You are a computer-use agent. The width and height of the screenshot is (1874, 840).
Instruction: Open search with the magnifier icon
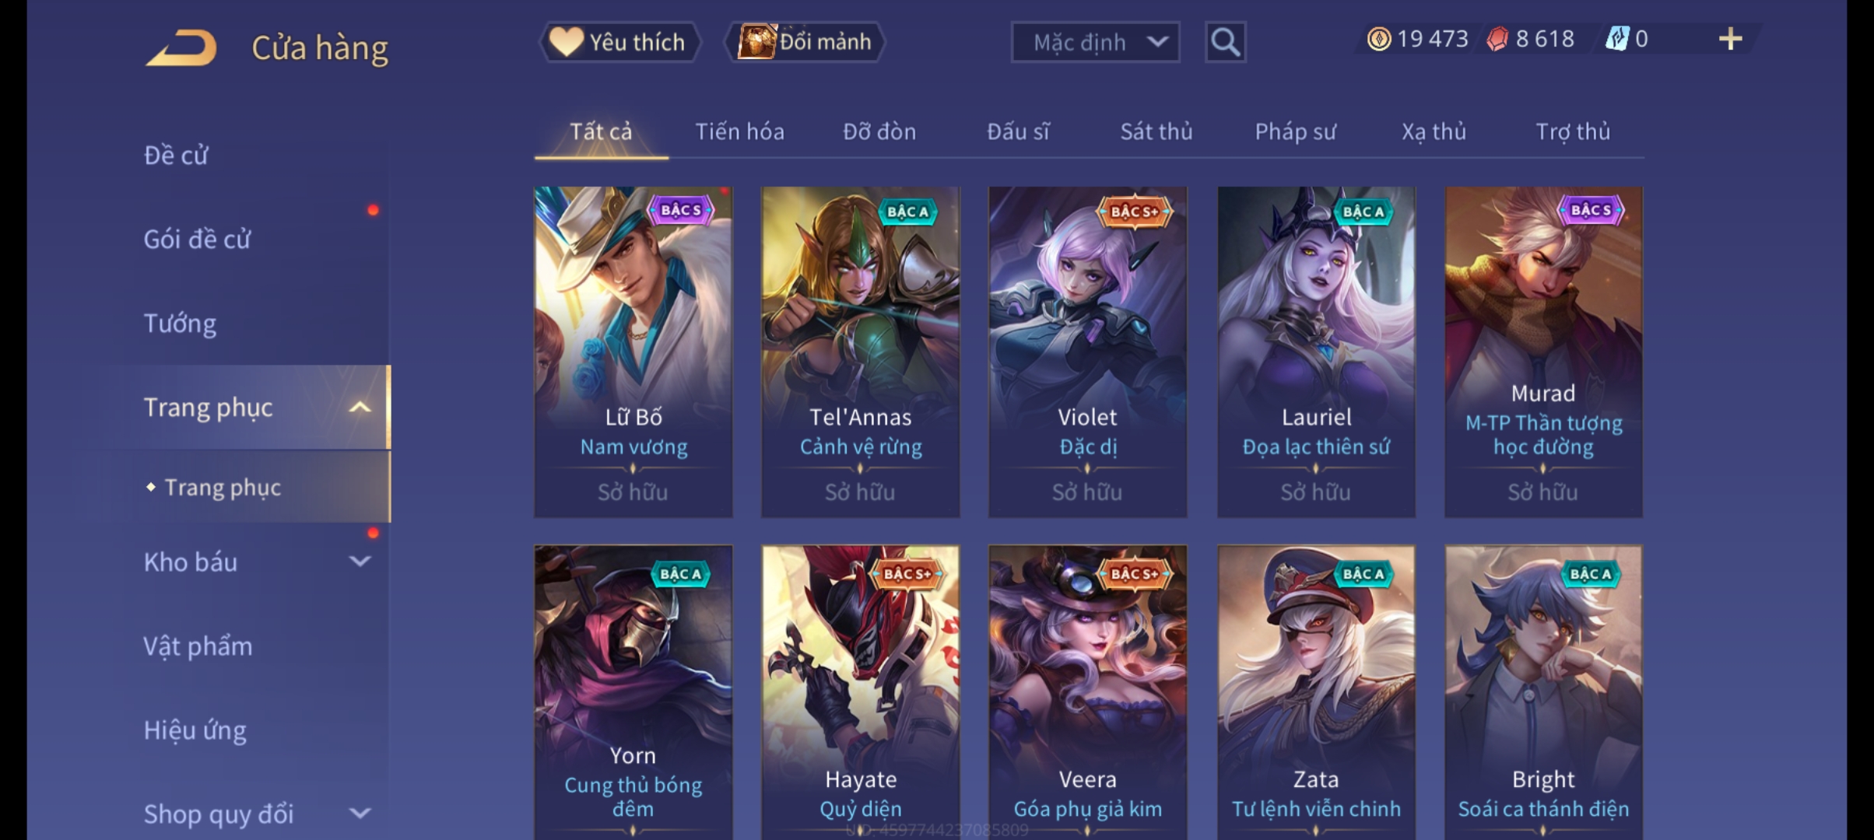pyautogui.click(x=1225, y=42)
